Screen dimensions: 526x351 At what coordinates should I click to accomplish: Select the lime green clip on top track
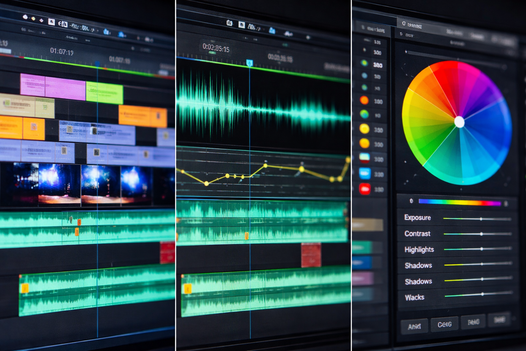click(104, 93)
